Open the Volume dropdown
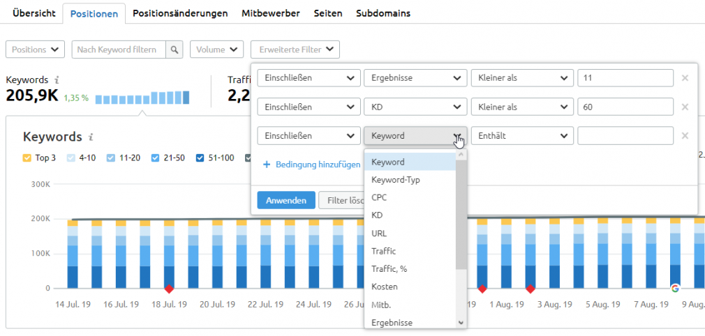This screenshot has width=705, height=336. click(x=216, y=49)
